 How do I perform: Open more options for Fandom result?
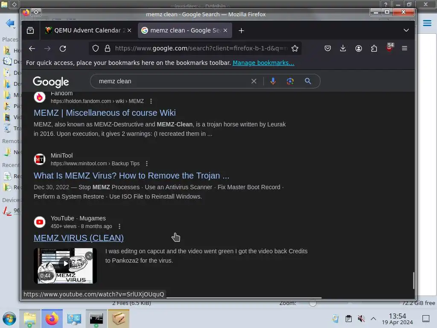[x=151, y=101]
